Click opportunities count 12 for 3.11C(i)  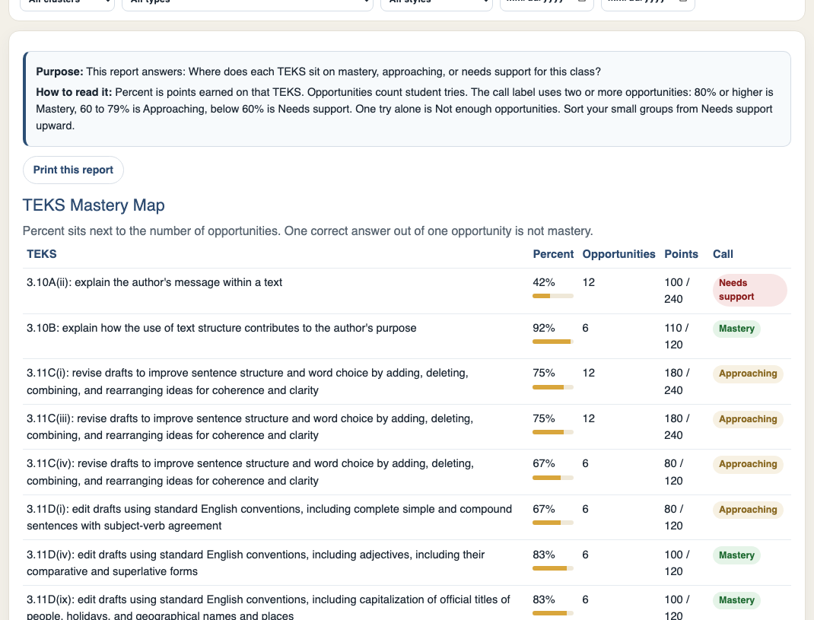pos(588,373)
